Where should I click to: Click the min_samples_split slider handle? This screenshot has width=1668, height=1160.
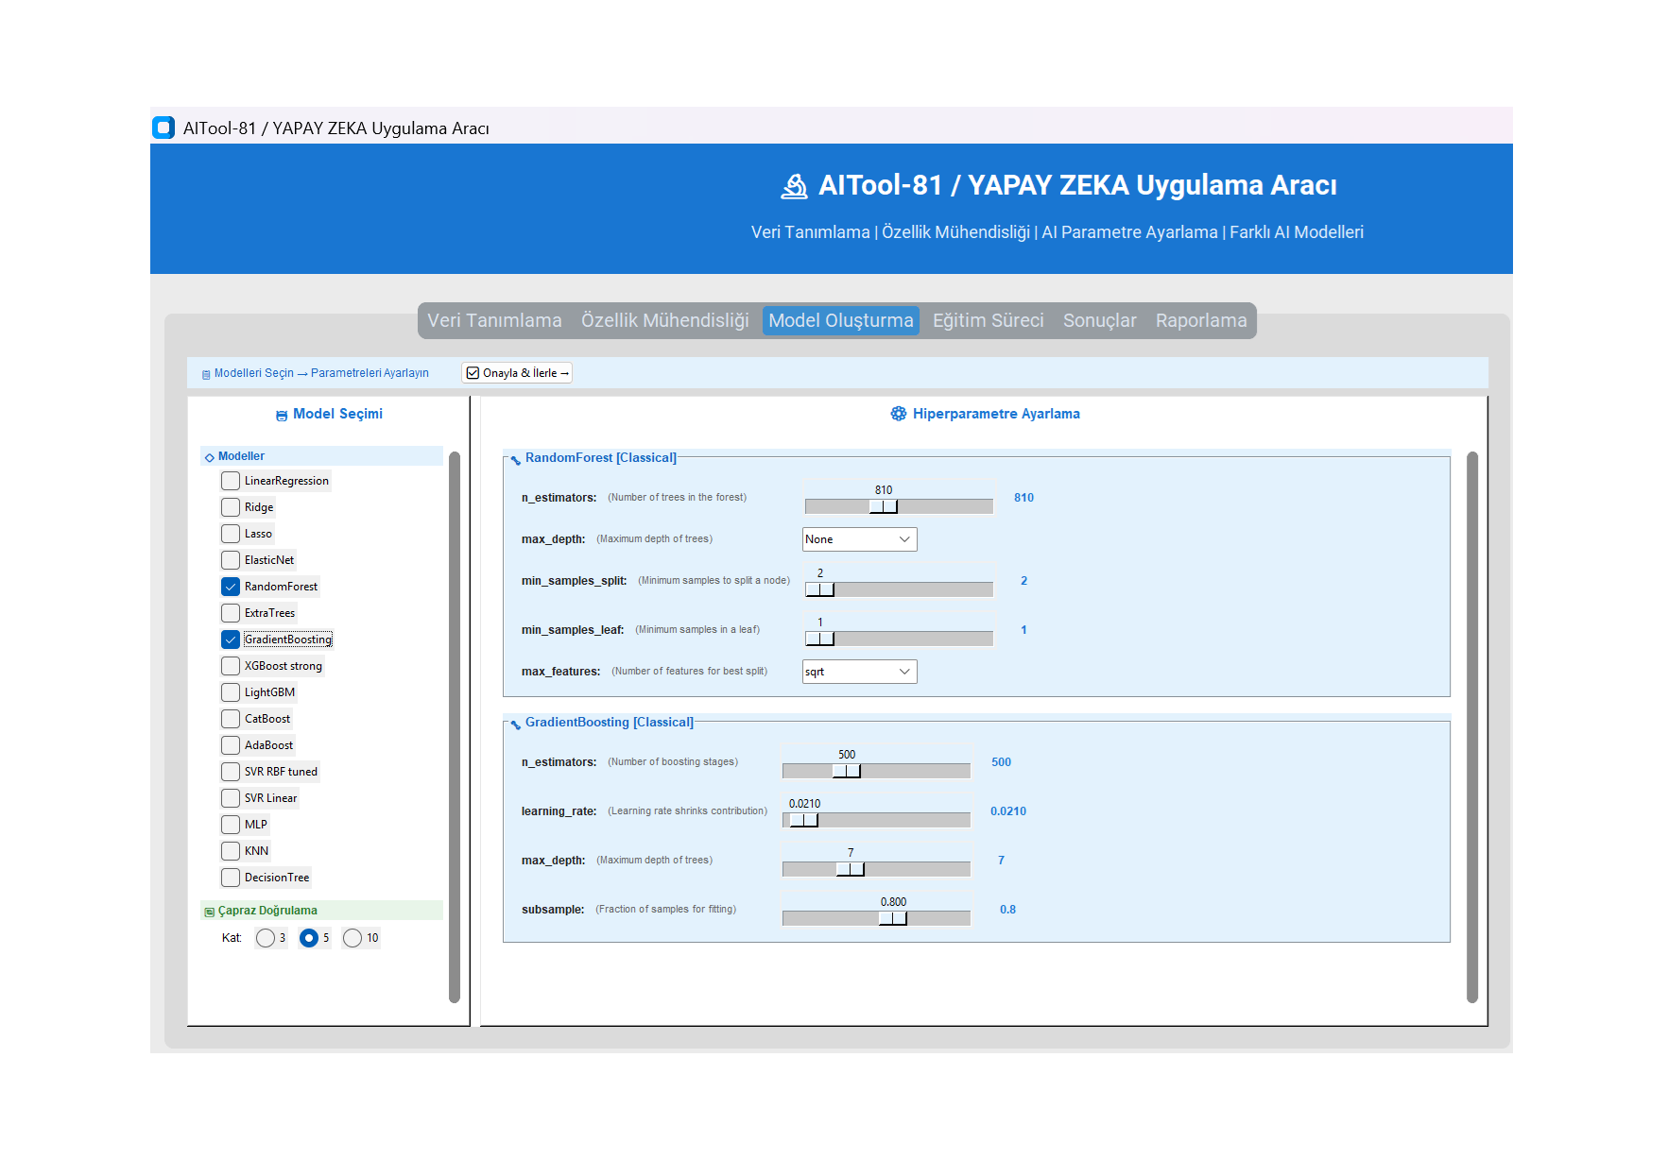point(820,589)
